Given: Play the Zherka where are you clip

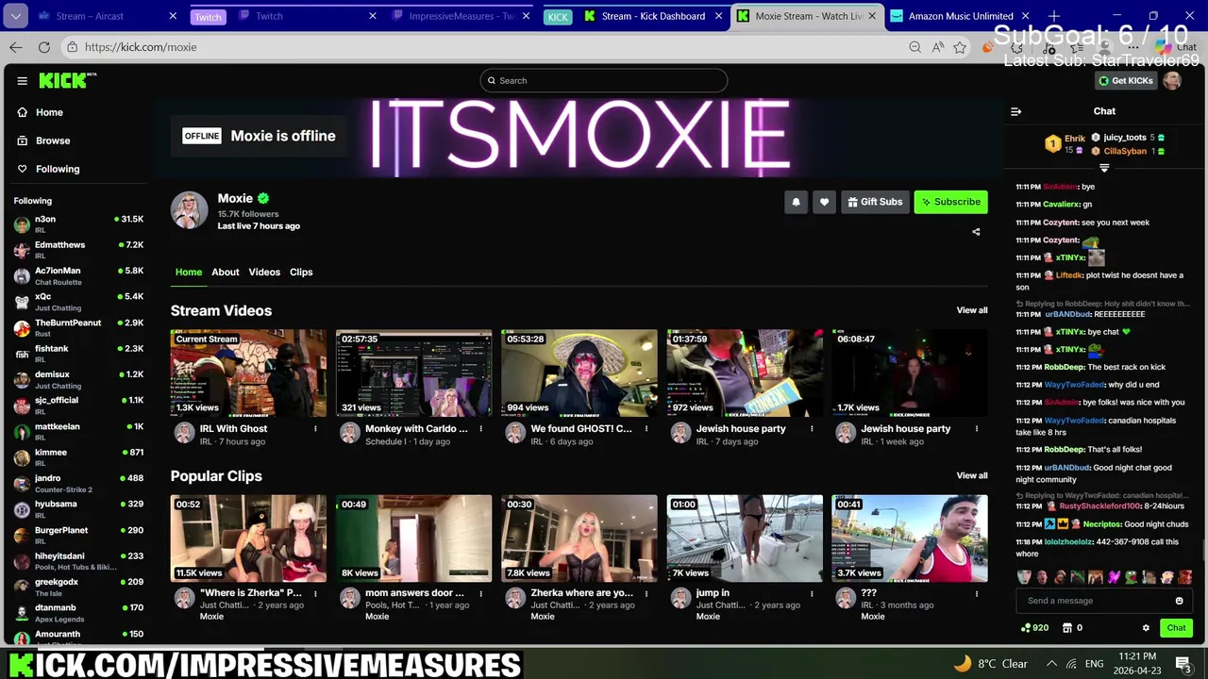Looking at the screenshot, I should click(579, 538).
